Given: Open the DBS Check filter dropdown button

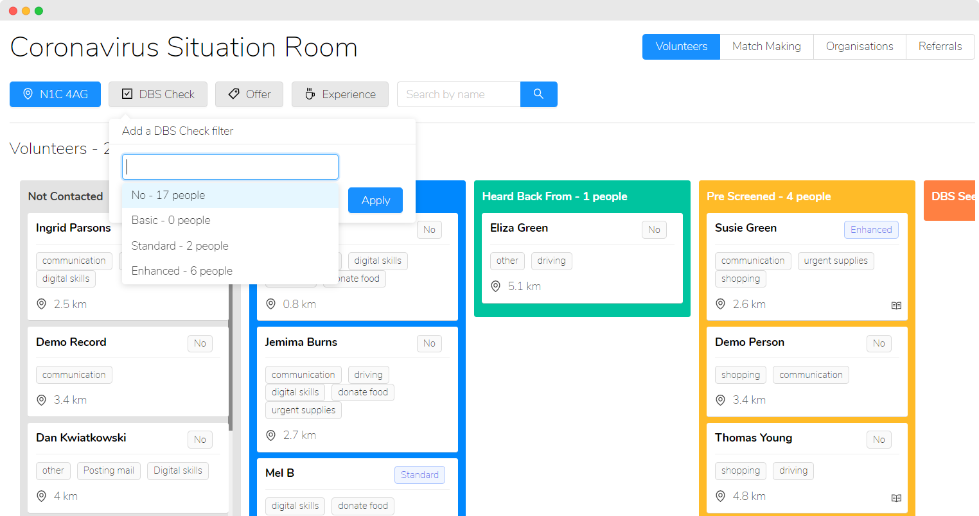Looking at the screenshot, I should (x=158, y=94).
